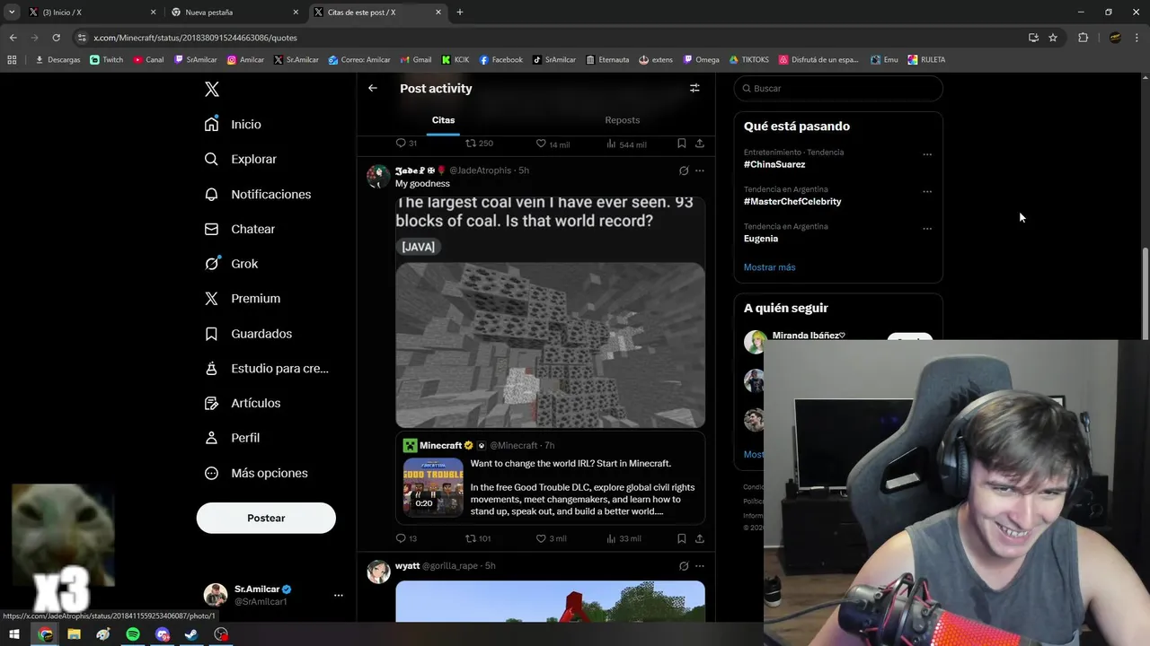Like the post with 14 mil likes
The image size is (1150, 646).
553,144
